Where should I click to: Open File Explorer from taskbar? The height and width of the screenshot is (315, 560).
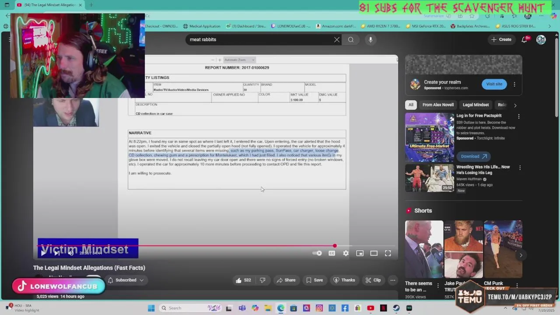[x=268, y=308]
